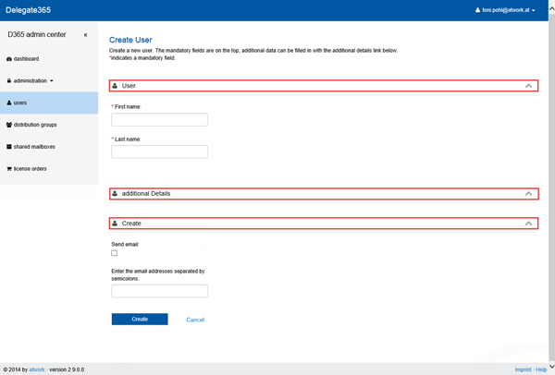Click the shared mailboxes icon
Image resolution: width=555 pixels, height=375 pixels.
point(9,147)
